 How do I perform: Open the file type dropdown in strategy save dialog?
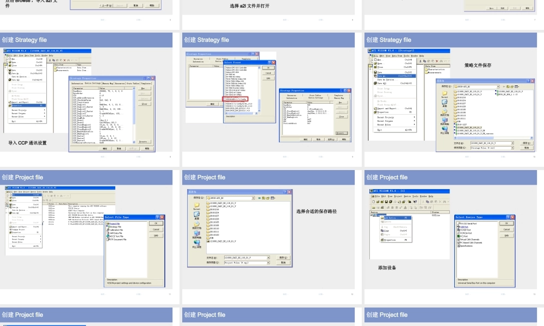point(512,147)
